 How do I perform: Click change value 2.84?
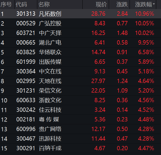click(122, 14)
